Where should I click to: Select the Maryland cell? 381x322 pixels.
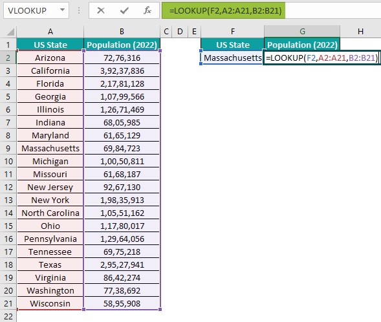pos(50,135)
